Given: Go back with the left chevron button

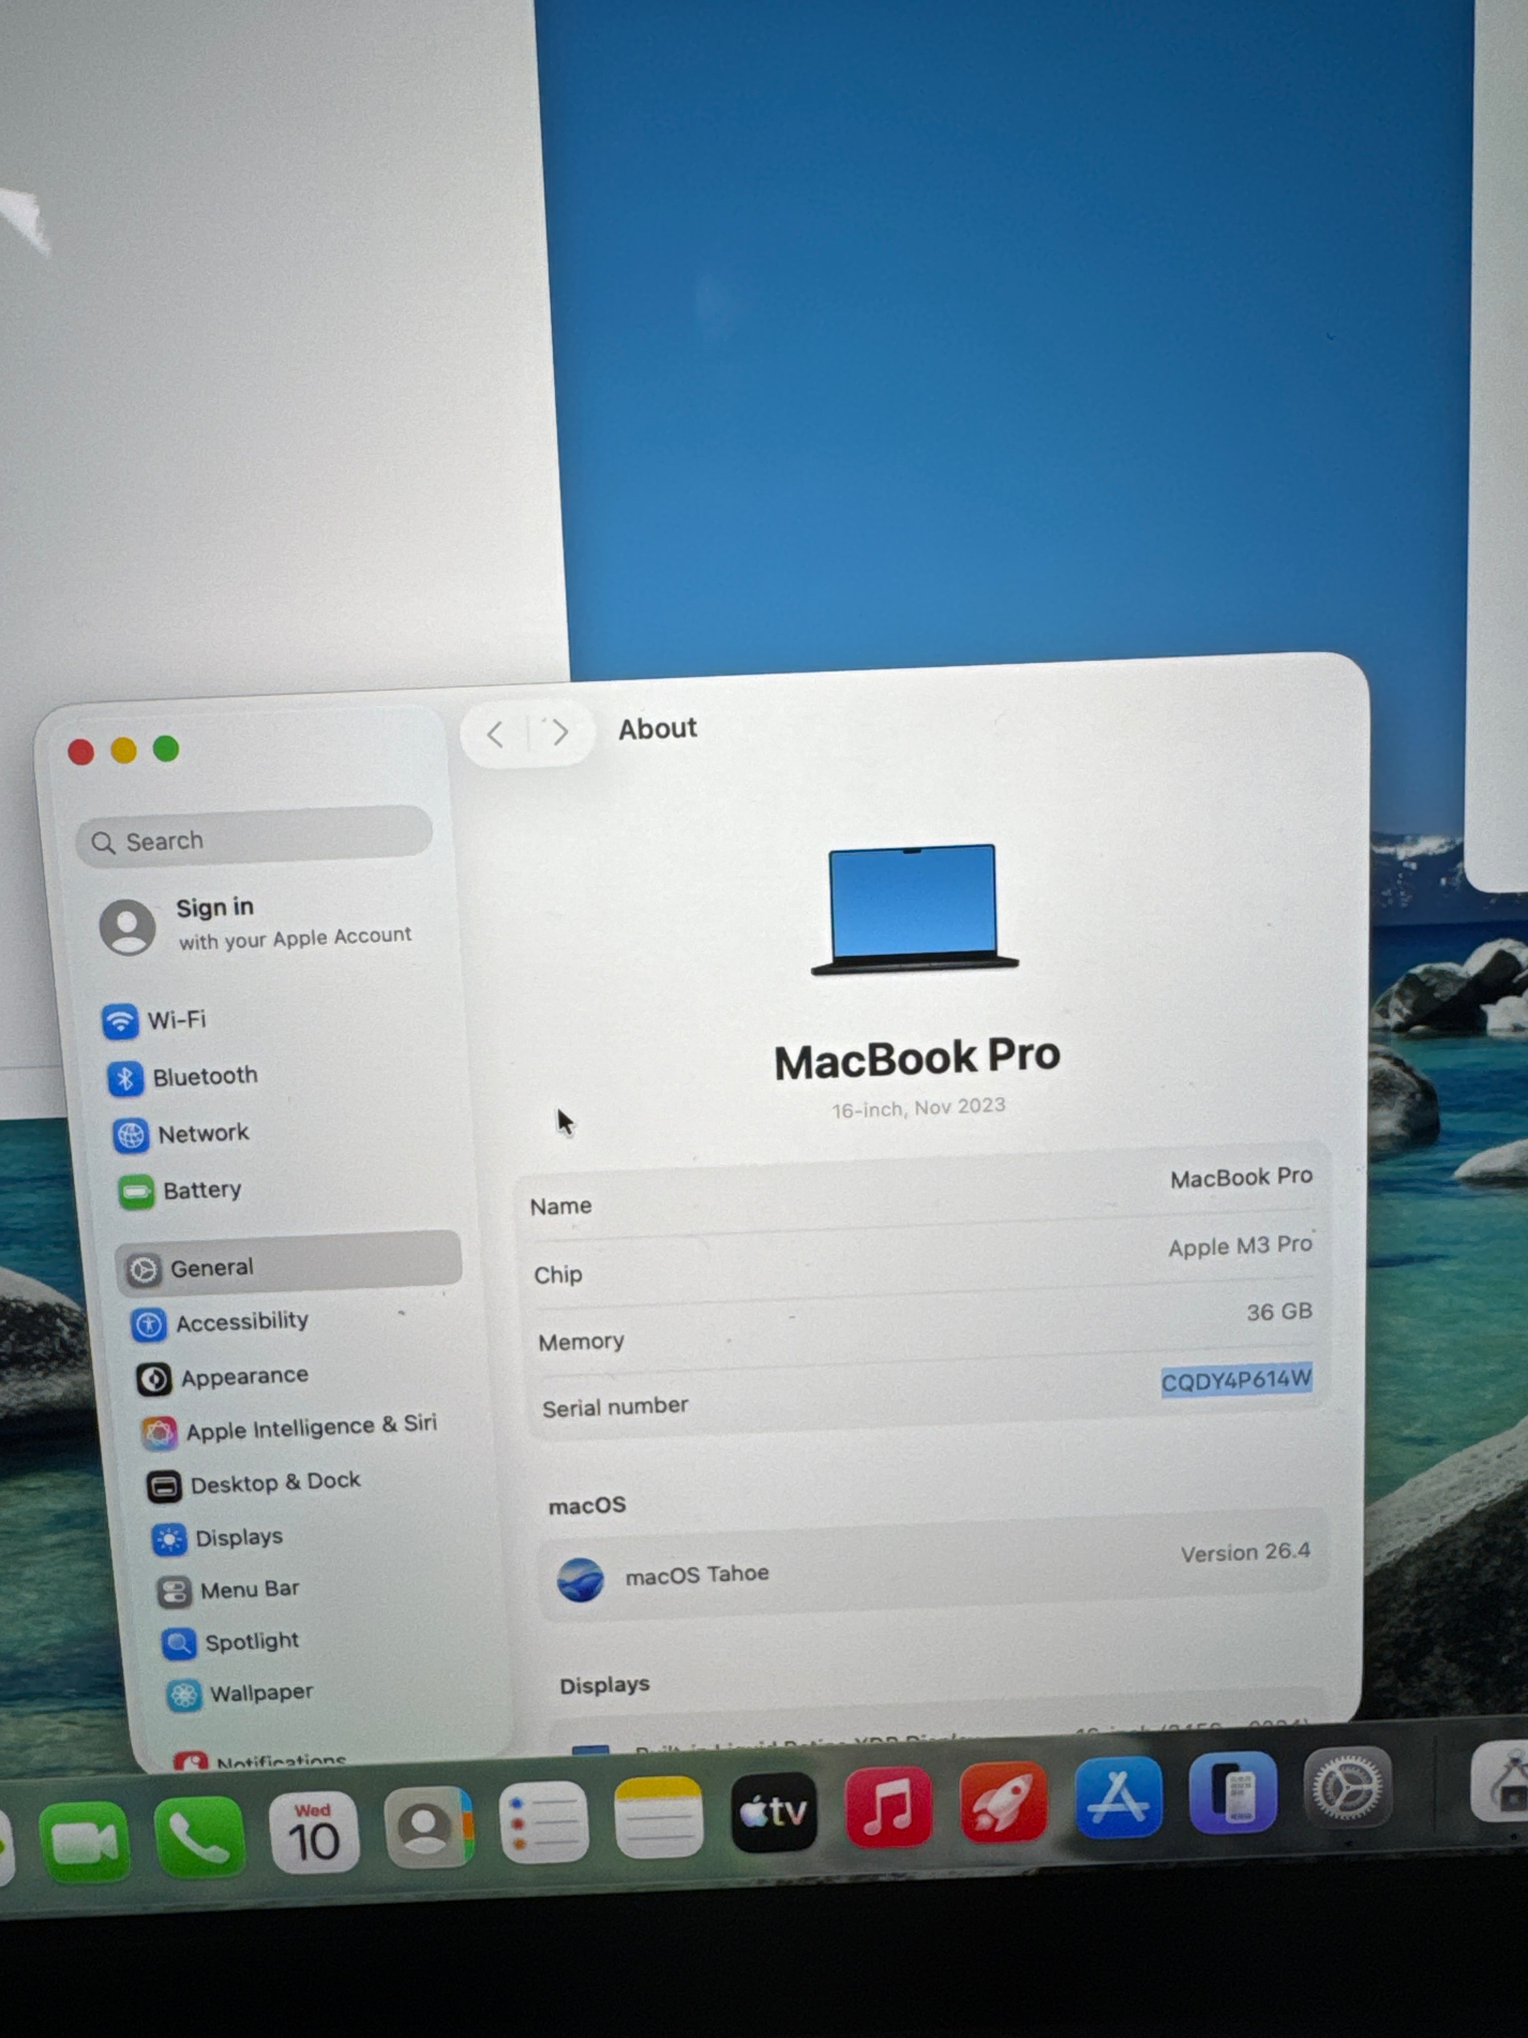Looking at the screenshot, I should 496,734.
